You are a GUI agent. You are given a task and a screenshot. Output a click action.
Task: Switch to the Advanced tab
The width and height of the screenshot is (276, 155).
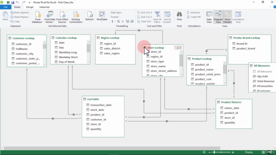click(44, 7)
